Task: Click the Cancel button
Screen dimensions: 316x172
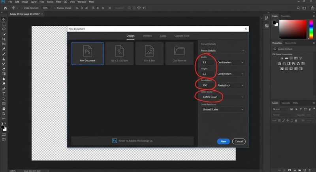Action: click(x=239, y=141)
